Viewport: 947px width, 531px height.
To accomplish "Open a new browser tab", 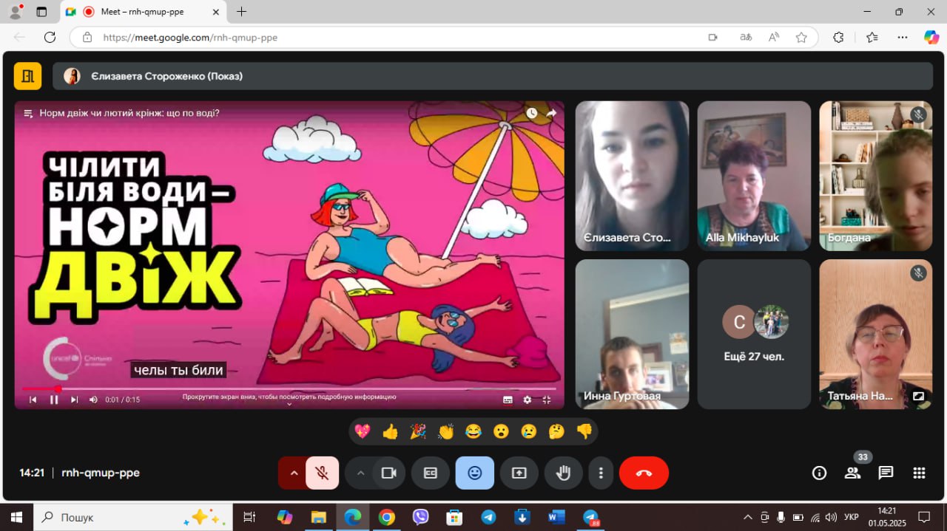I will pos(241,12).
